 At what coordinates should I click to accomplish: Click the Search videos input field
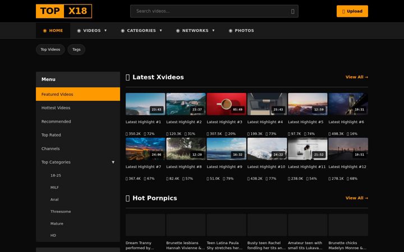point(214,11)
